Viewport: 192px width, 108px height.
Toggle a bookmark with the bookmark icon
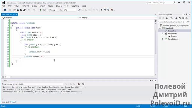pos(101,10)
